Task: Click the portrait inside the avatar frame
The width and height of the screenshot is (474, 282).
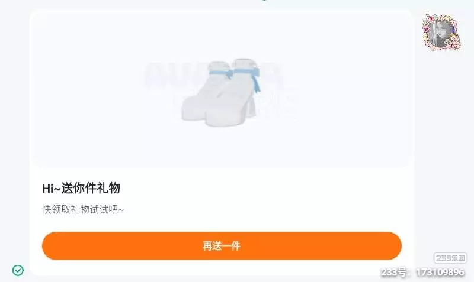Action: click(x=440, y=34)
